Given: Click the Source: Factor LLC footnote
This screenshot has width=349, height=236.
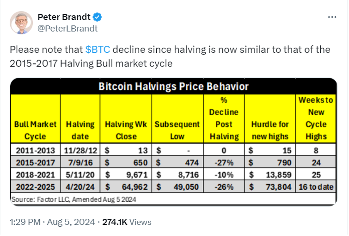Looking at the screenshot, I should [73, 199].
